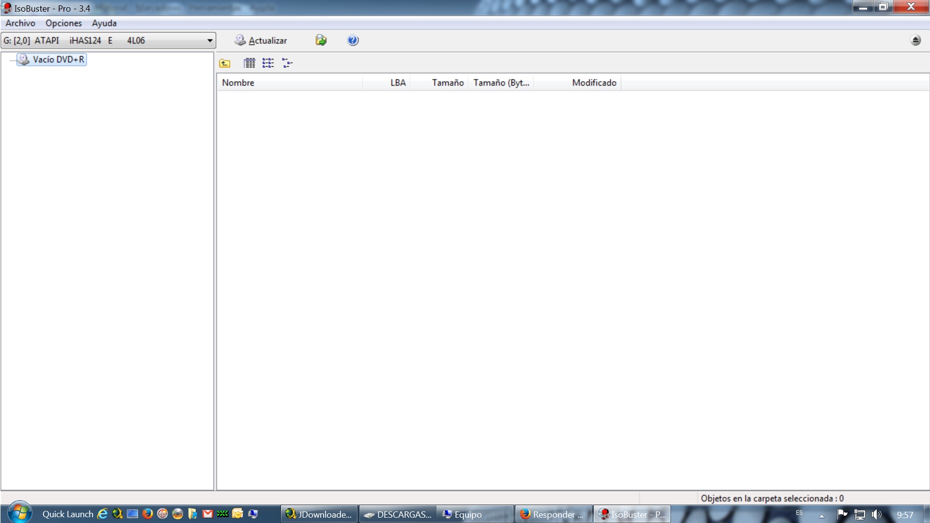Click the computer Quick Launch icon
This screenshot has height=523, width=930.
coord(253,514)
